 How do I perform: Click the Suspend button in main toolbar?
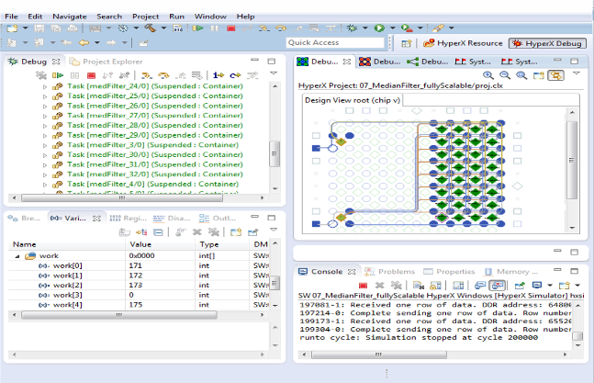pyautogui.click(x=215, y=28)
